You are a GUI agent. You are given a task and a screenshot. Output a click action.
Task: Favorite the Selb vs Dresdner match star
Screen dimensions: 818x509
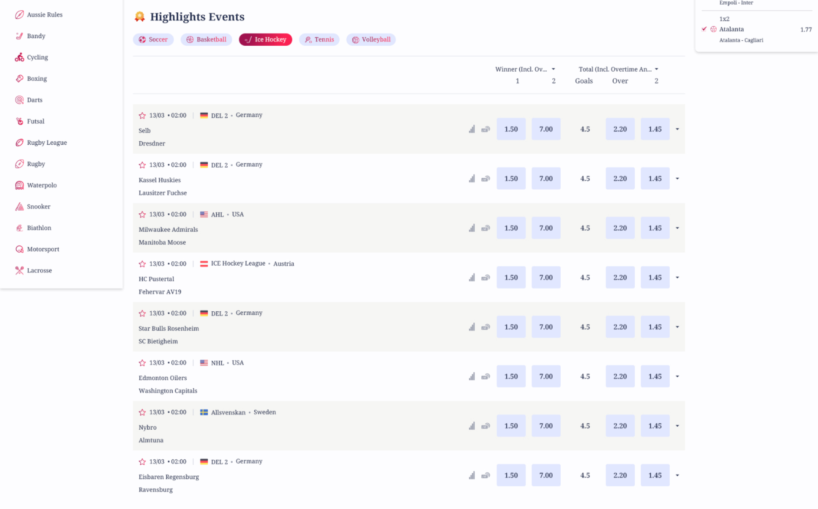pyautogui.click(x=142, y=115)
